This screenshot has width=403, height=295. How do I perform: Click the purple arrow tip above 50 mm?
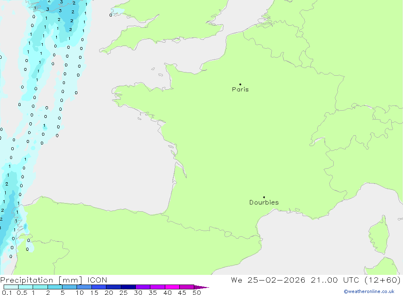[201, 287]
